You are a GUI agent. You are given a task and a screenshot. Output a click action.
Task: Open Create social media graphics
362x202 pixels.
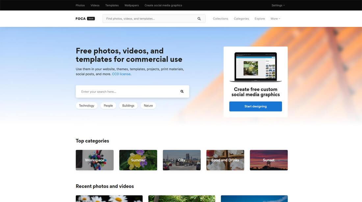[x=163, y=5]
